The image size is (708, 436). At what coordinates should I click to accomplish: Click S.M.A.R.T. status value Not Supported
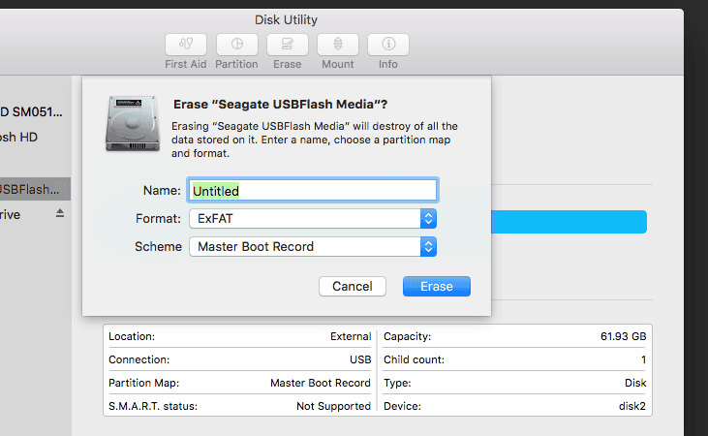point(333,406)
